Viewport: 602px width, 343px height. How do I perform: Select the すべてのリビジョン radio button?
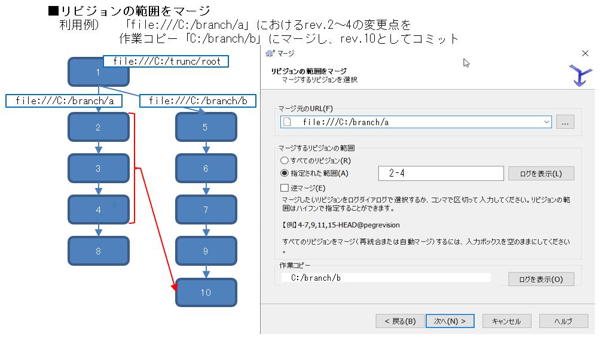click(x=284, y=160)
